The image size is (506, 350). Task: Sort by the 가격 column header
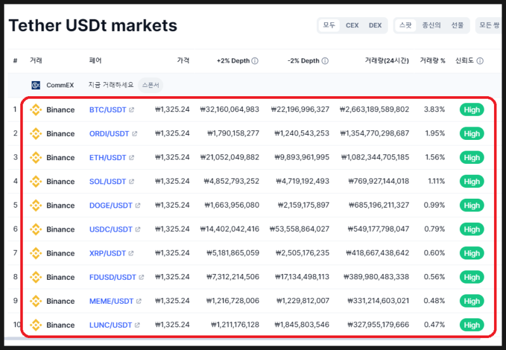coord(183,60)
